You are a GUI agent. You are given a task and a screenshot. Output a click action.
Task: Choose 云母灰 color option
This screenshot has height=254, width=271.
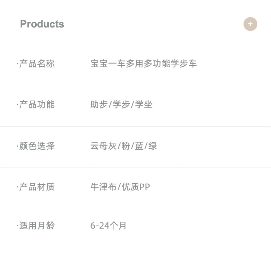[x=104, y=146]
